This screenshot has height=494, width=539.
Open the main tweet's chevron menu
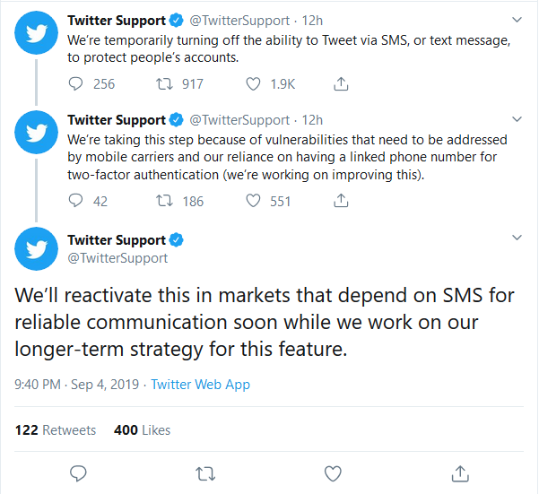[517, 238]
